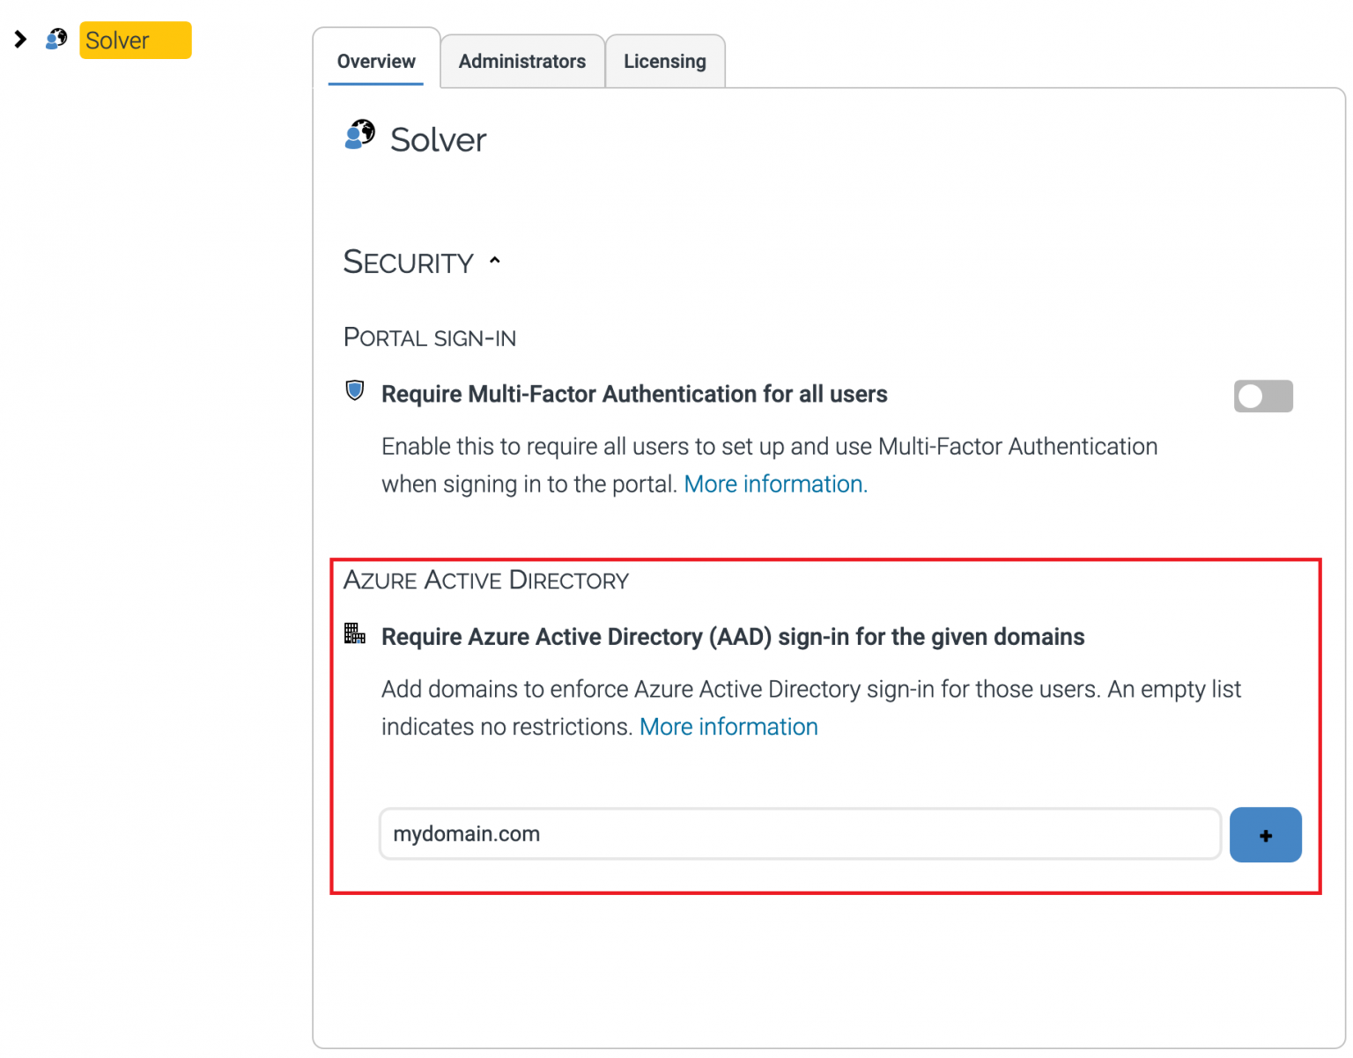Enable Require Multi-Factor Authentication for all users
The height and width of the screenshot is (1058, 1353).
1263,396
